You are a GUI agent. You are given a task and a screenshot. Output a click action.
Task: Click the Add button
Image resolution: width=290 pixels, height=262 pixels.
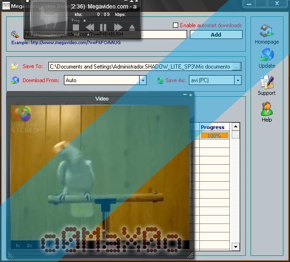(x=216, y=35)
